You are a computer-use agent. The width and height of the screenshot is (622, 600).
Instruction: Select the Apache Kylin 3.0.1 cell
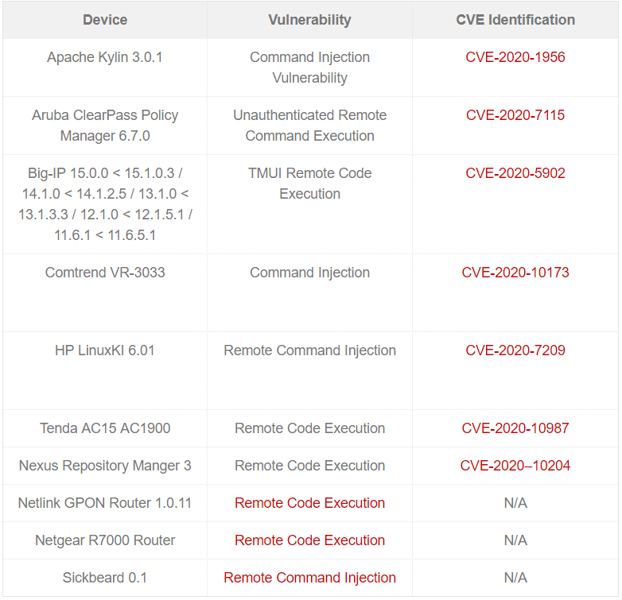pyautogui.click(x=105, y=57)
